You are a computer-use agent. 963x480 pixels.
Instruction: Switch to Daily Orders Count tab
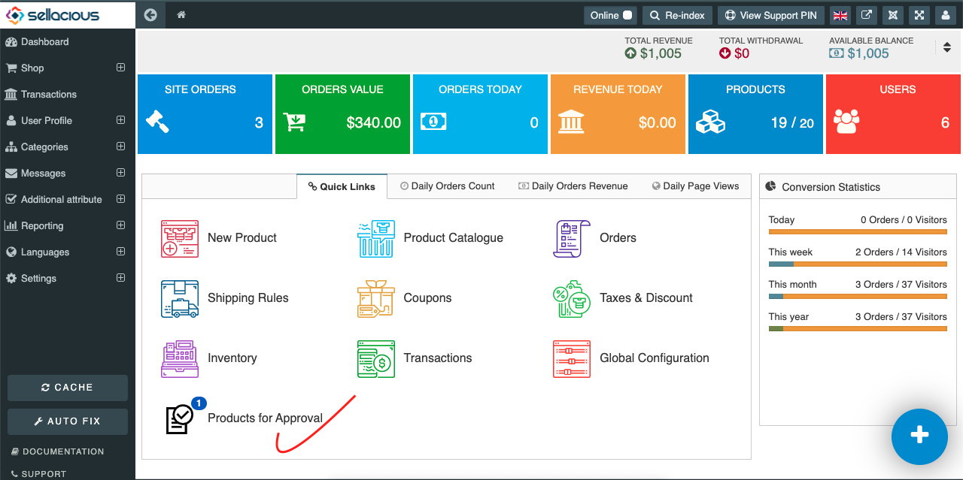click(448, 186)
